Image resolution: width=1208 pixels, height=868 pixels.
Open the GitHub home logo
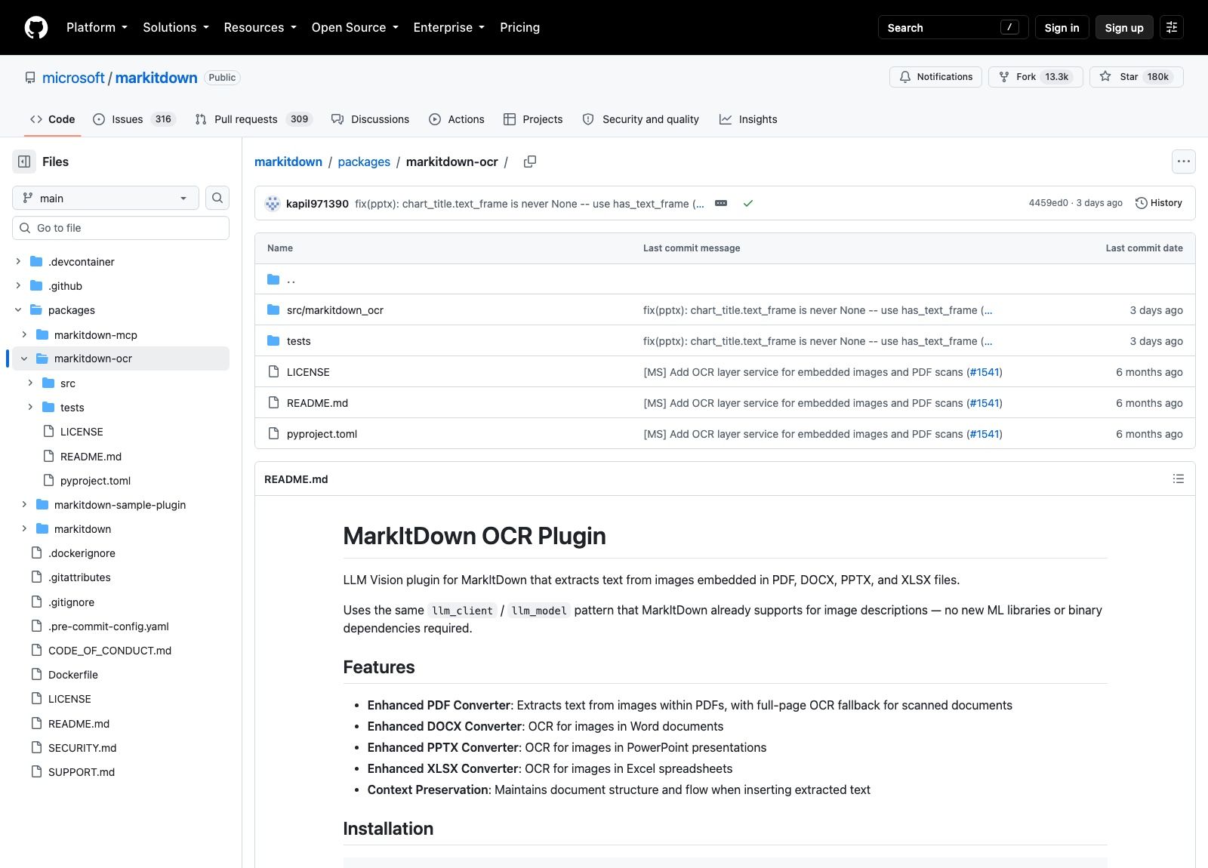click(36, 27)
